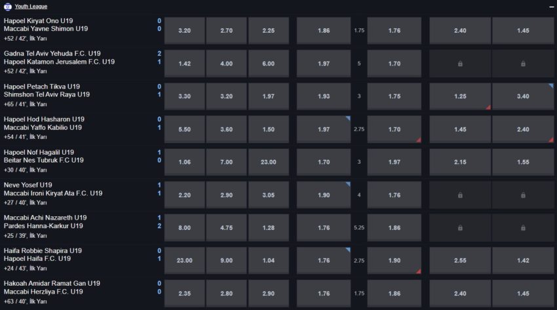
Task: Collapse the Youth League section
Action: point(551,6)
